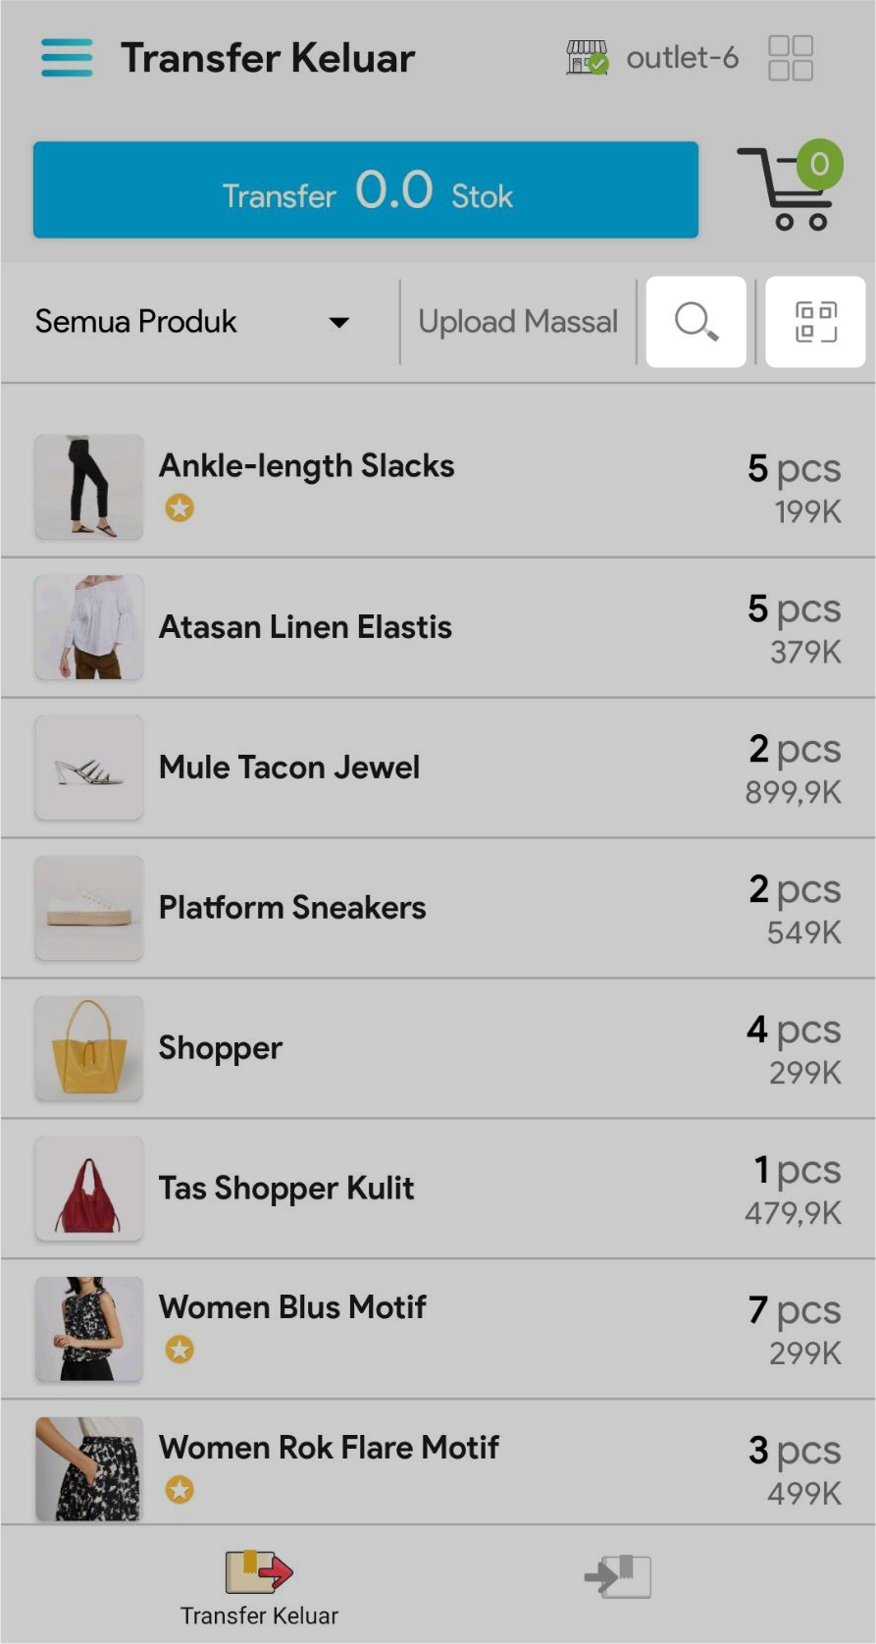Tap the star icon under Women Rok Flare Motif
This screenshot has height=1644, width=876.
180,1490
